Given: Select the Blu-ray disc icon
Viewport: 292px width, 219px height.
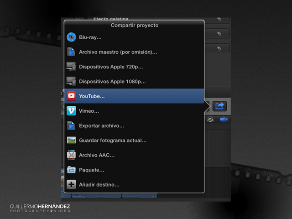Looking at the screenshot, I should click(71, 37).
